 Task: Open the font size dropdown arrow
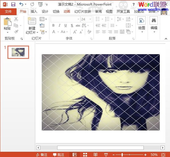coord(90,19)
